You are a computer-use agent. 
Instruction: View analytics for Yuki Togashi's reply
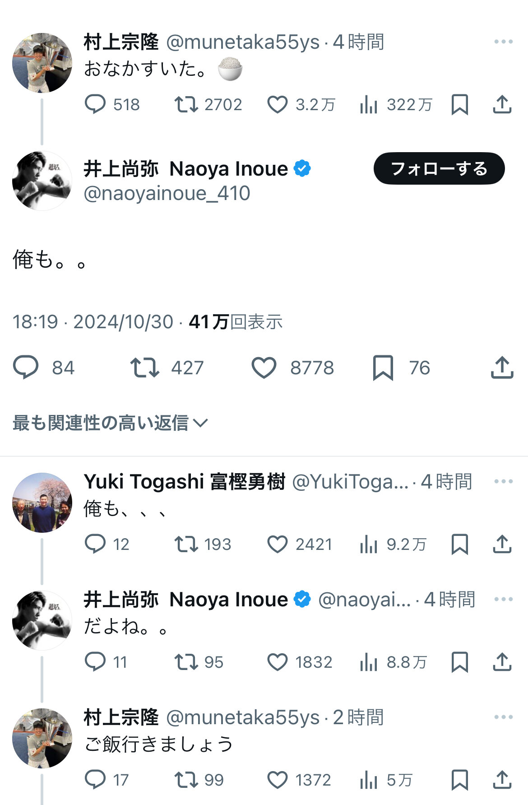[x=369, y=544]
